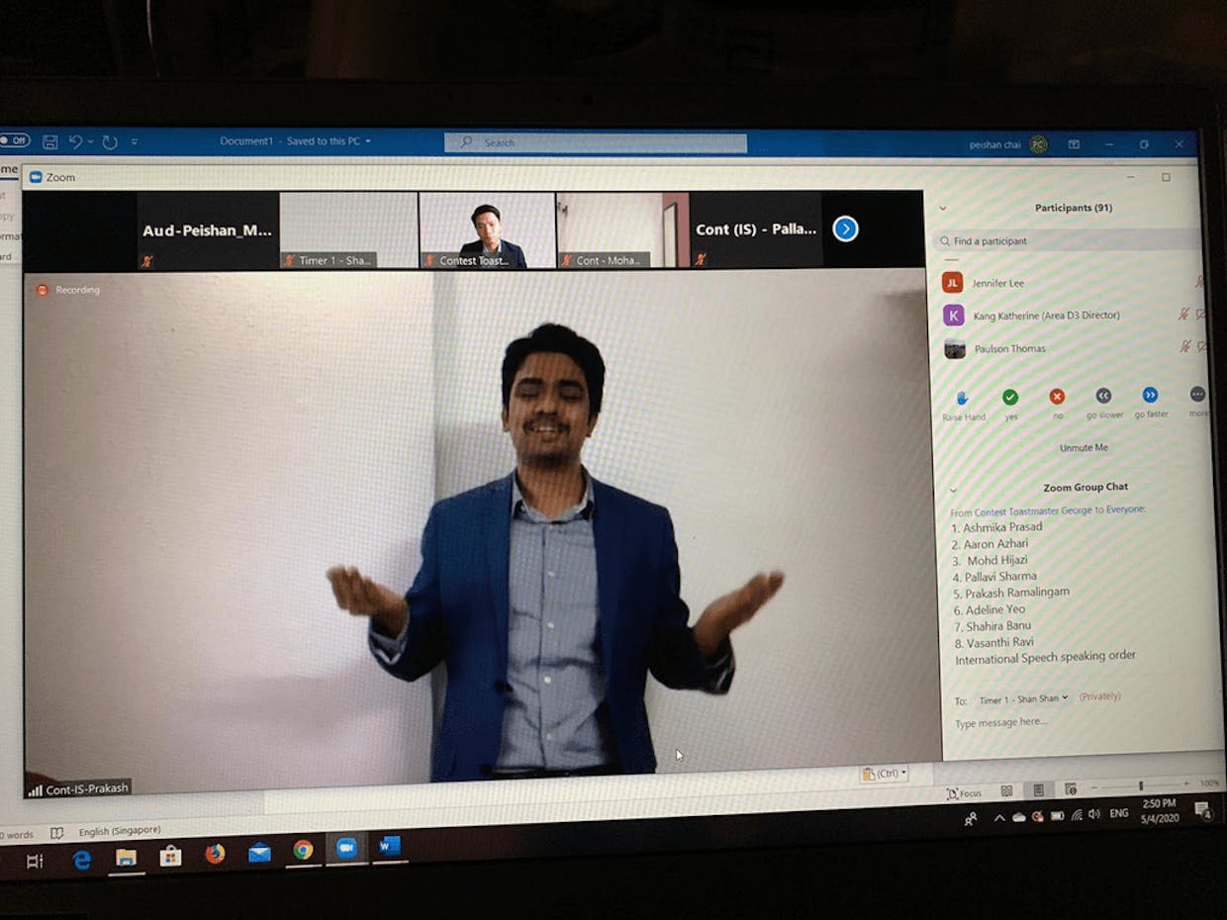Open the chat recipient Timer 1 - Shan Shan dropdown
This screenshot has height=920, width=1227.
click(1023, 699)
